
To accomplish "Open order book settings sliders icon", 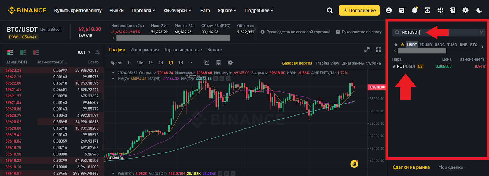I will point(98,52).
